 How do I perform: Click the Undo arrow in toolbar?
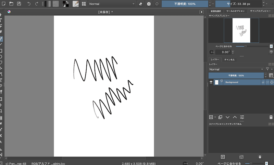(x=29, y=4)
